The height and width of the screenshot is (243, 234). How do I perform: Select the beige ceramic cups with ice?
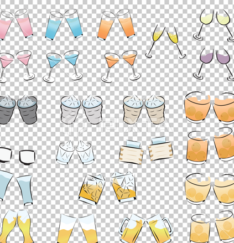tap(144, 110)
